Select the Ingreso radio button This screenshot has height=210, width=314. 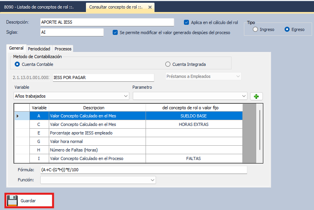(x=255, y=29)
